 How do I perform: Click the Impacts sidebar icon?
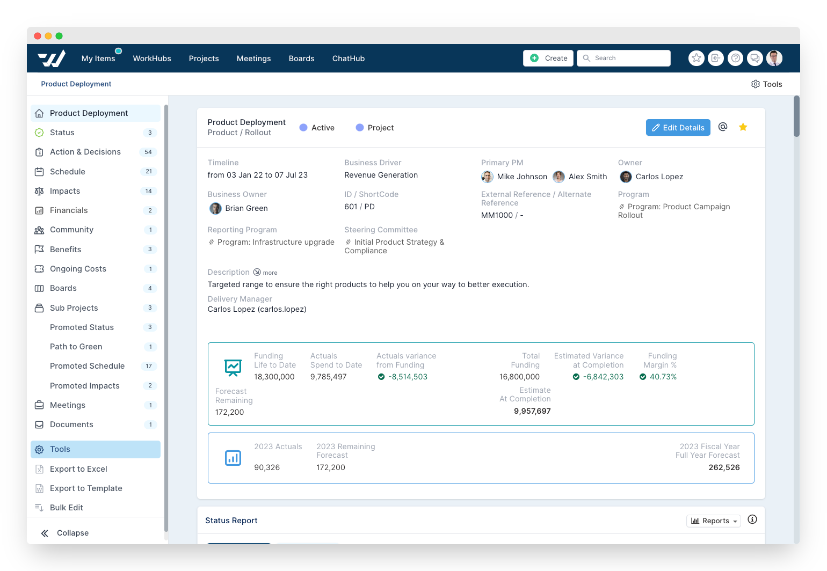(x=40, y=191)
